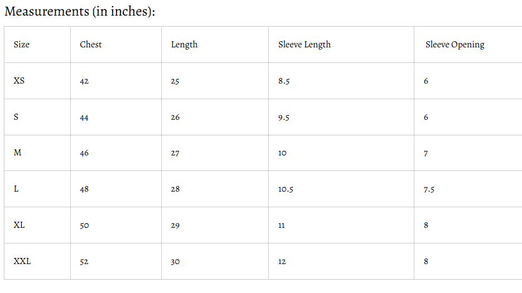
Task: Click the Measurements (in inches) heading
Action: 80,11
